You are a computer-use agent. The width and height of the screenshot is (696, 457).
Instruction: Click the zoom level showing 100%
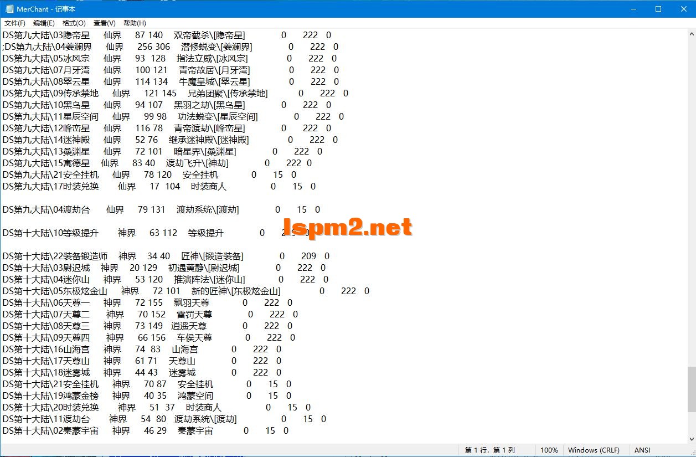(x=549, y=450)
